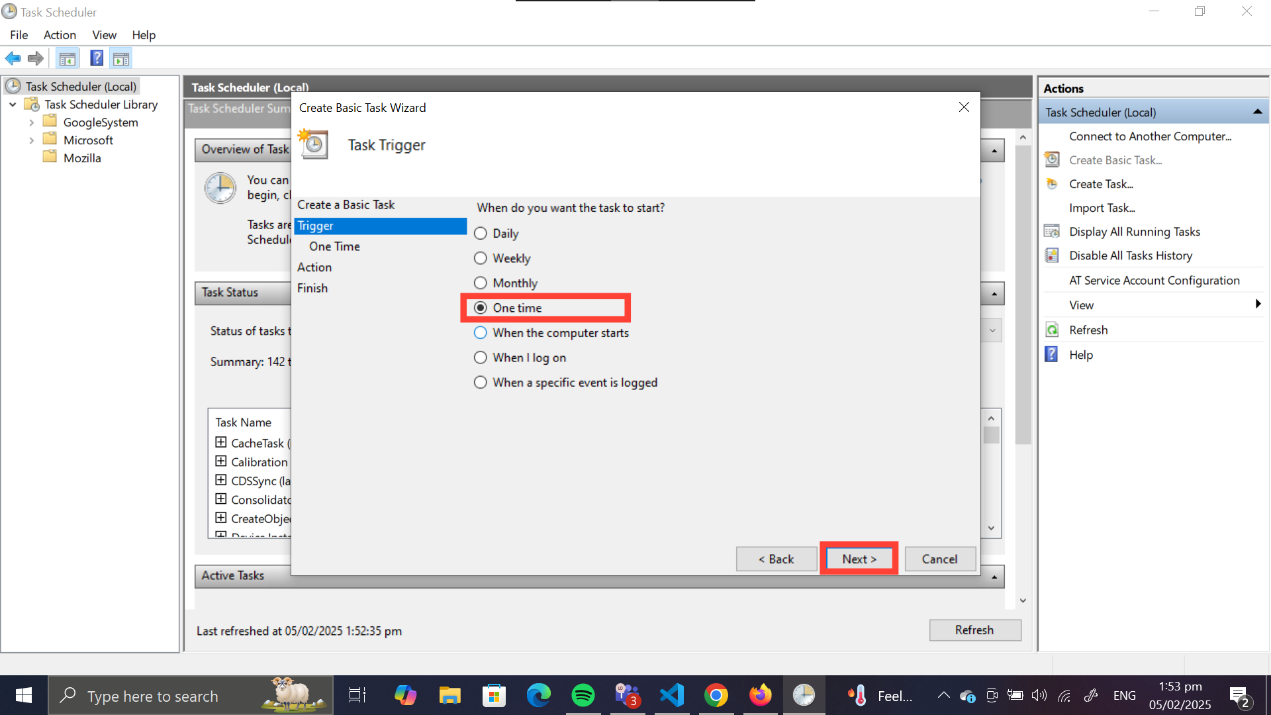Open the View menu
Image resolution: width=1271 pixels, height=715 pixels.
[x=104, y=35]
